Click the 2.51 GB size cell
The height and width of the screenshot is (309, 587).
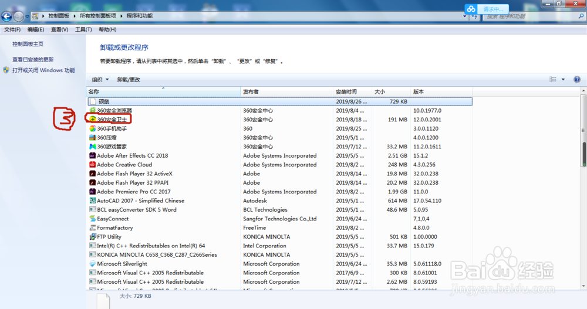click(397, 155)
